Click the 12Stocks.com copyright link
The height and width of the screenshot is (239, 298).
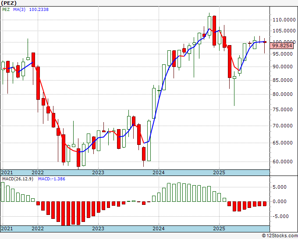coord(280,236)
